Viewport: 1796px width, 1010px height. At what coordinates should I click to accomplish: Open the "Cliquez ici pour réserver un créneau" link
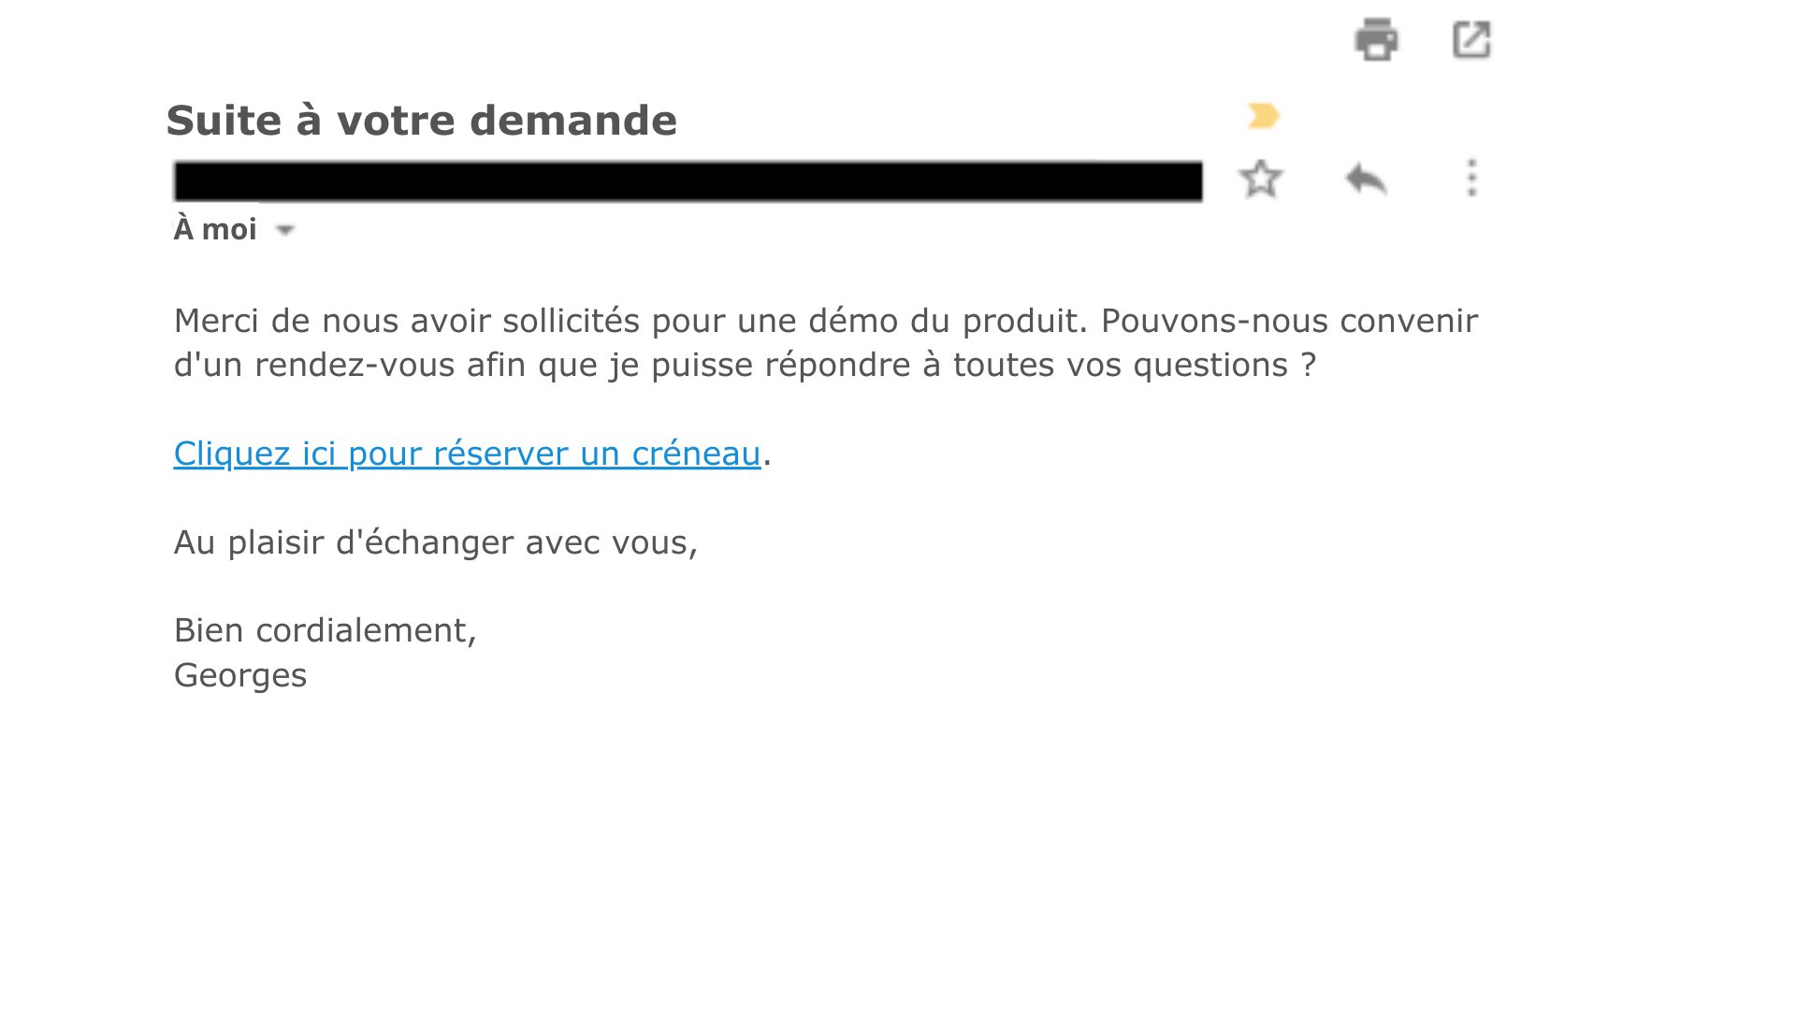[467, 454]
